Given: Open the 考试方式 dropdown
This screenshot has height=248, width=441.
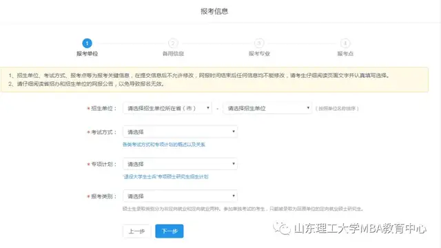Looking at the screenshot, I should click(x=180, y=132).
